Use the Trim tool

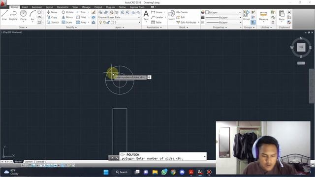(81, 12)
